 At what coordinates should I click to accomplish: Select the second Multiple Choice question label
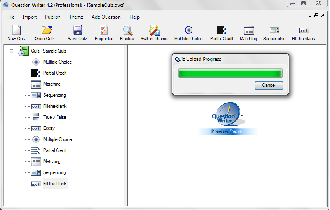pyautogui.click(x=57, y=139)
